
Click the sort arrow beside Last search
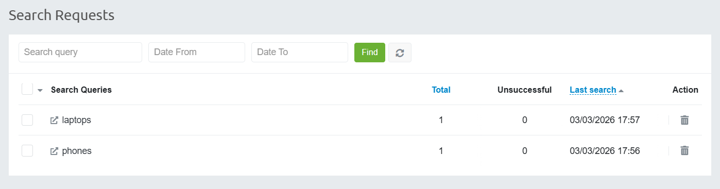(621, 91)
